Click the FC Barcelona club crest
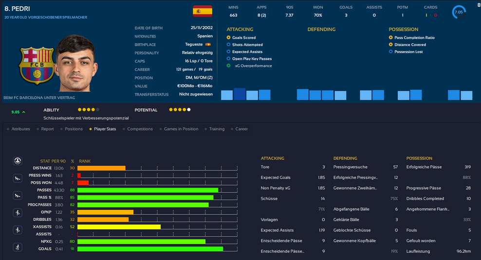The image size is (481, 260). tap(37, 66)
